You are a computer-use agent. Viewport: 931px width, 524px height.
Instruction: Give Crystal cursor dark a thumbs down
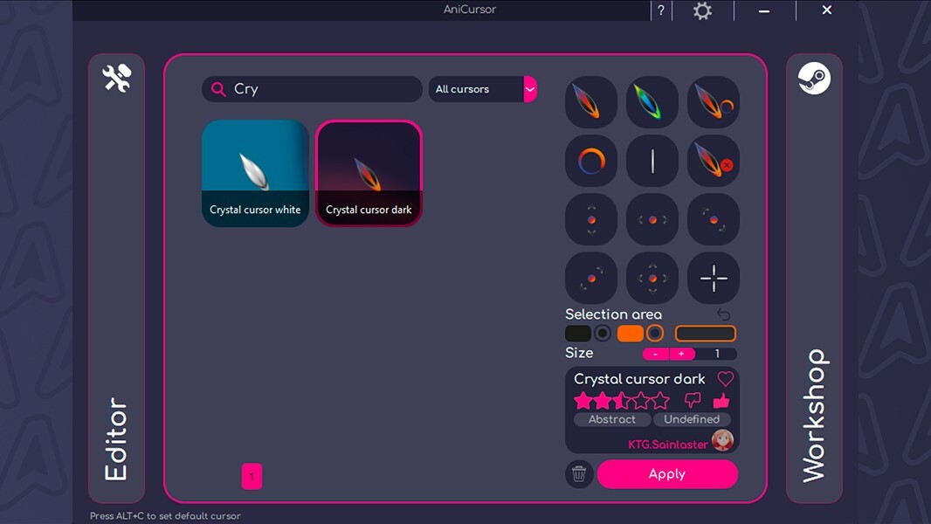(x=693, y=400)
